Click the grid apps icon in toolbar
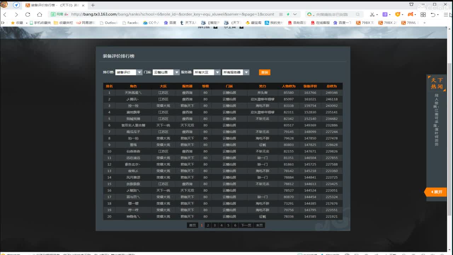 (x=423, y=15)
